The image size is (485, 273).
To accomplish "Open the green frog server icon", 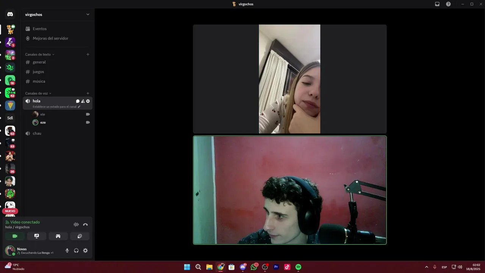I will tap(10, 194).
